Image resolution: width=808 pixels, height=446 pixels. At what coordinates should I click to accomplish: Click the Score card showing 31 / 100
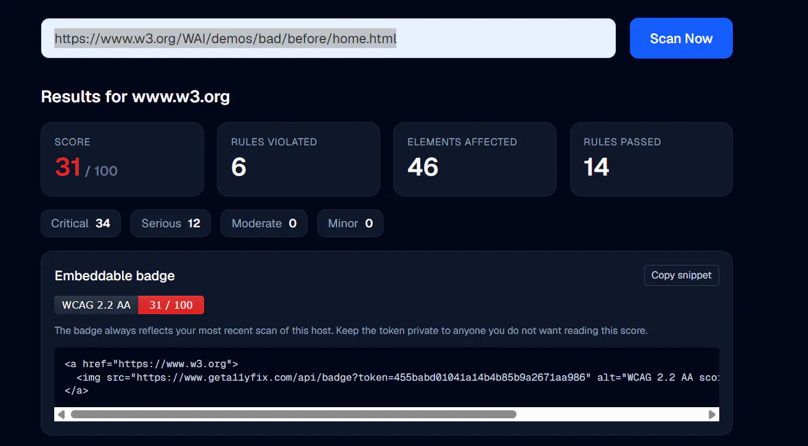click(x=122, y=159)
